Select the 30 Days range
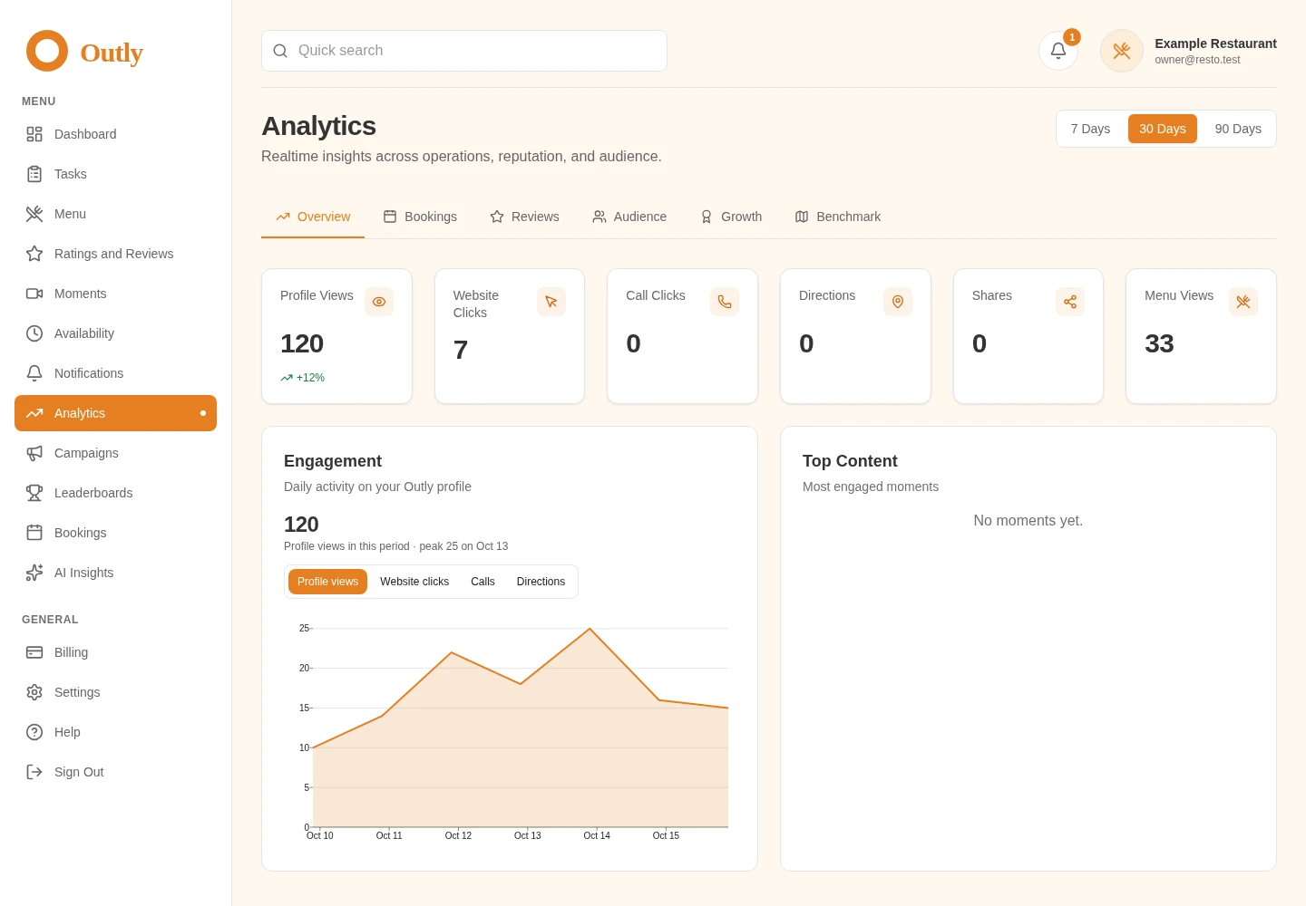The image size is (1306, 906). tap(1163, 129)
